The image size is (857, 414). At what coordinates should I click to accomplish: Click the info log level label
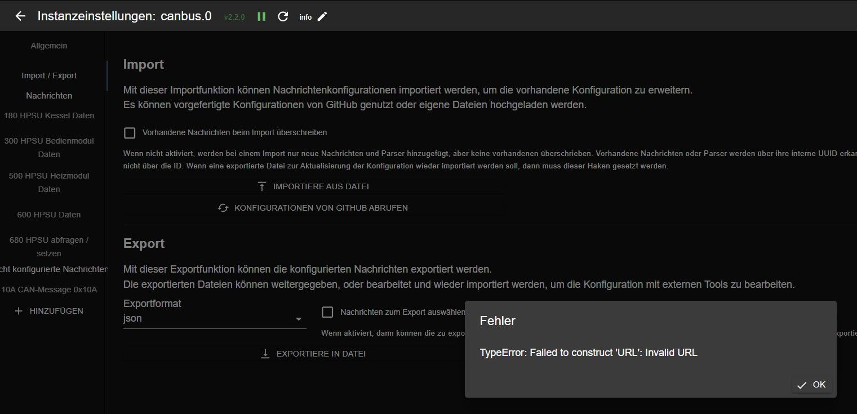tap(305, 17)
